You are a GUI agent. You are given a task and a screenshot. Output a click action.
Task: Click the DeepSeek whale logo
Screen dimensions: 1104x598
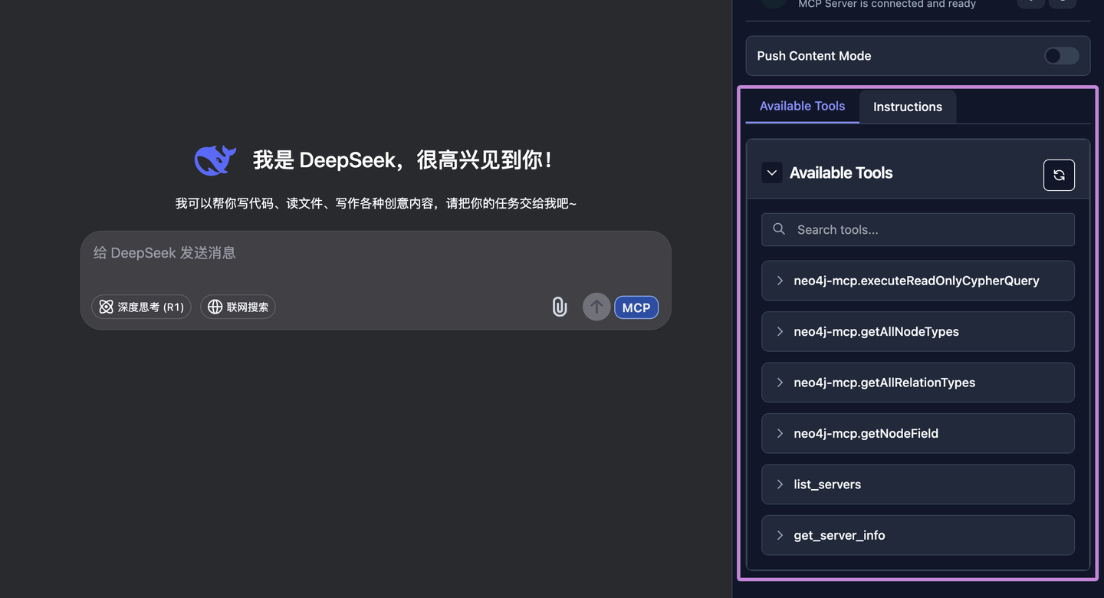click(x=215, y=160)
